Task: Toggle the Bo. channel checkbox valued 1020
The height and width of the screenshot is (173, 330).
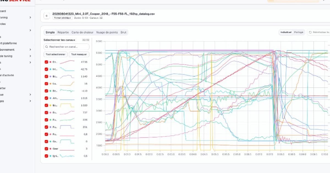Action: click(46, 105)
